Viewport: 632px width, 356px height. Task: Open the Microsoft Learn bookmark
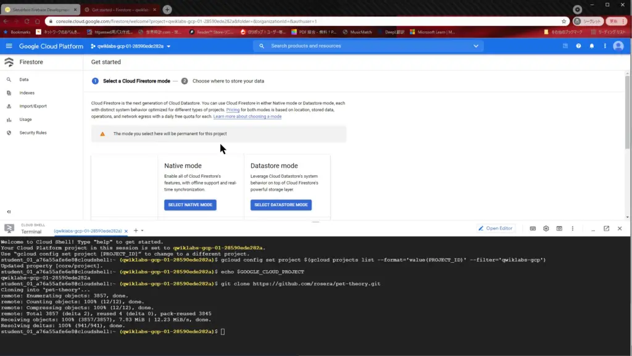pos(433,32)
